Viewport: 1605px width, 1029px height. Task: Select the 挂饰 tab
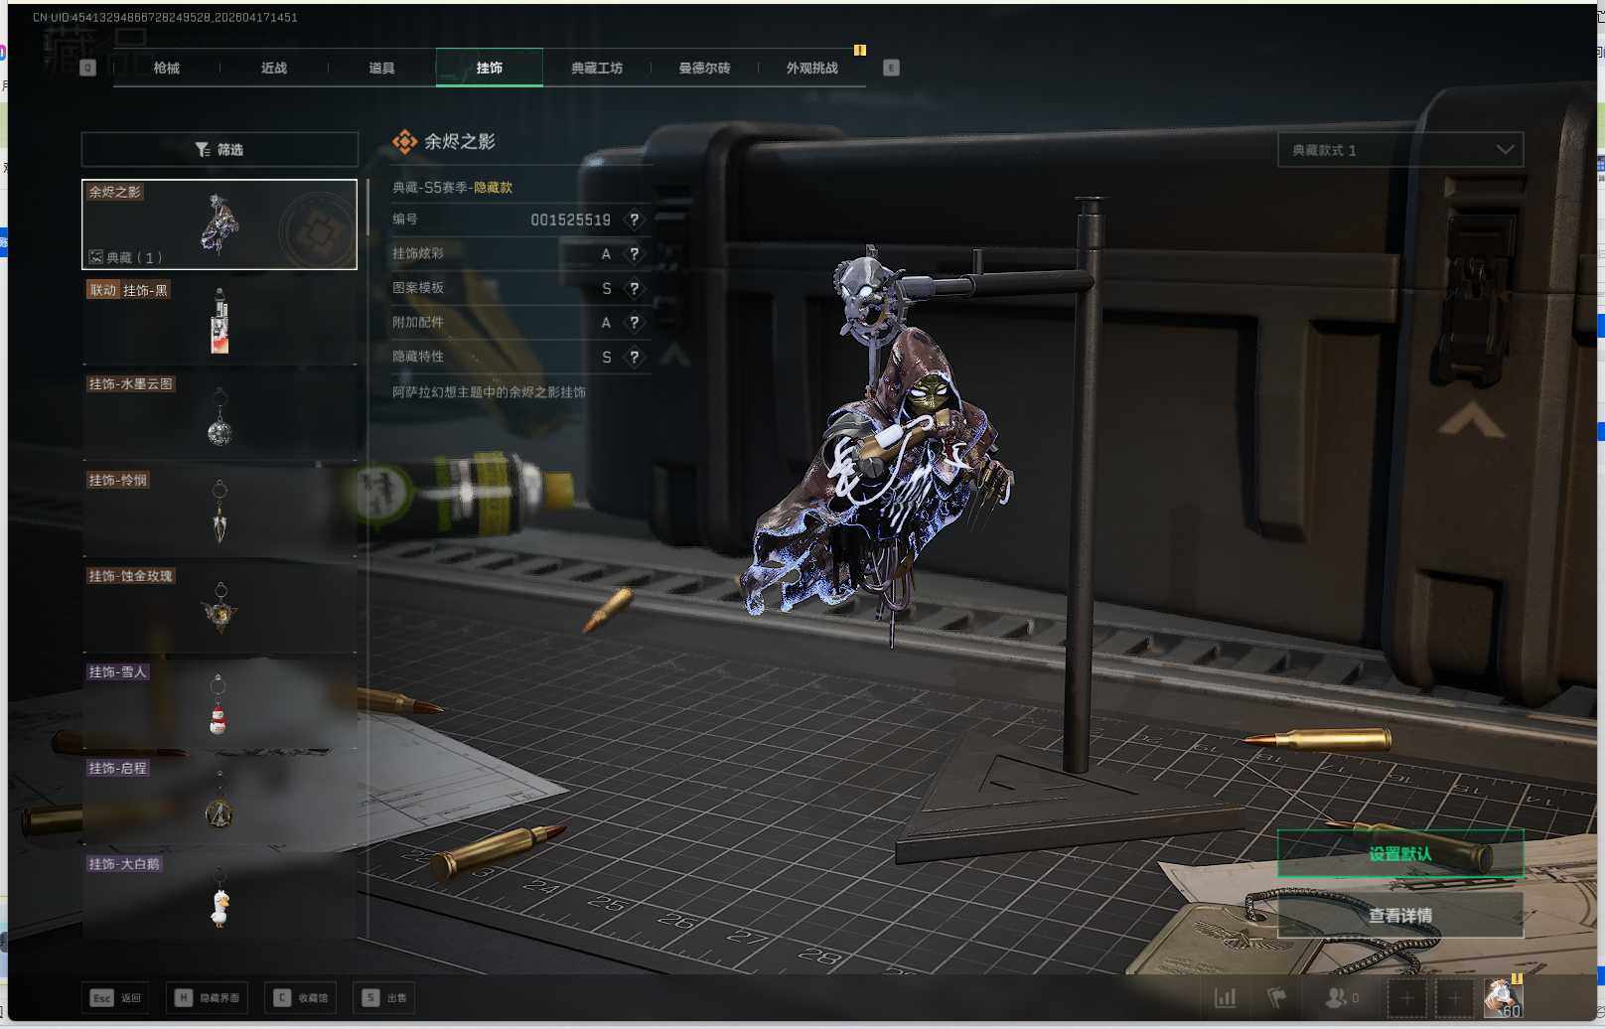489,68
